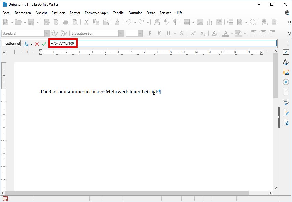Toggle bold formatting with the F icon
The height and width of the screenshot is (202, 292).
pos(149,33)
